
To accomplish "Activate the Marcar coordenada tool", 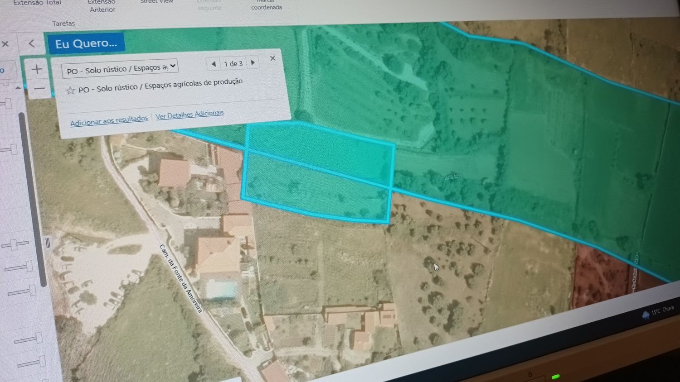I will coord(266,5).
